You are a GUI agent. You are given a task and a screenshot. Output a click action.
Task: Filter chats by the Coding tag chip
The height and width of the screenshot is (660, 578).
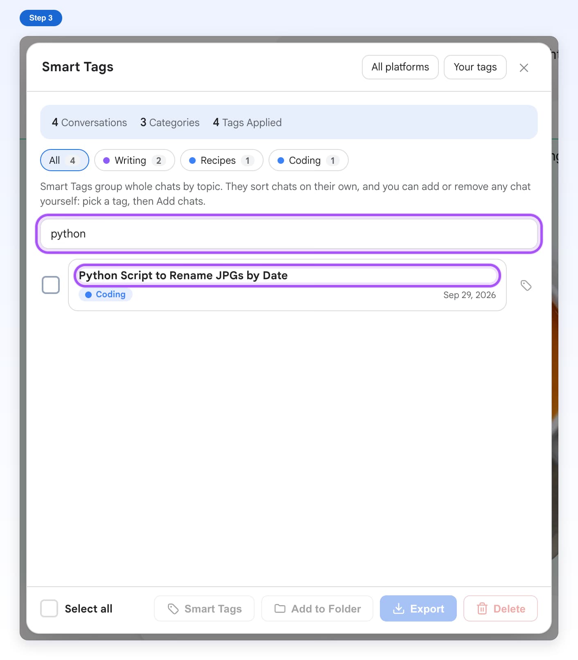click(x=309, y=160)
